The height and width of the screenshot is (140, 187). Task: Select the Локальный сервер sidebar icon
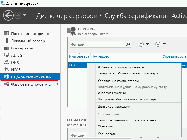pyautogui.click(x=7, y=41)
